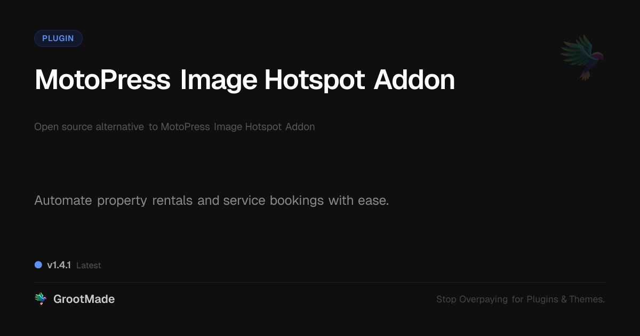Image resolution: width=640 pixels, height=336 pixels.
Task: Click the blue status dot beside v1.4.1
Action: pyautogui.click(x=38, y=265)
